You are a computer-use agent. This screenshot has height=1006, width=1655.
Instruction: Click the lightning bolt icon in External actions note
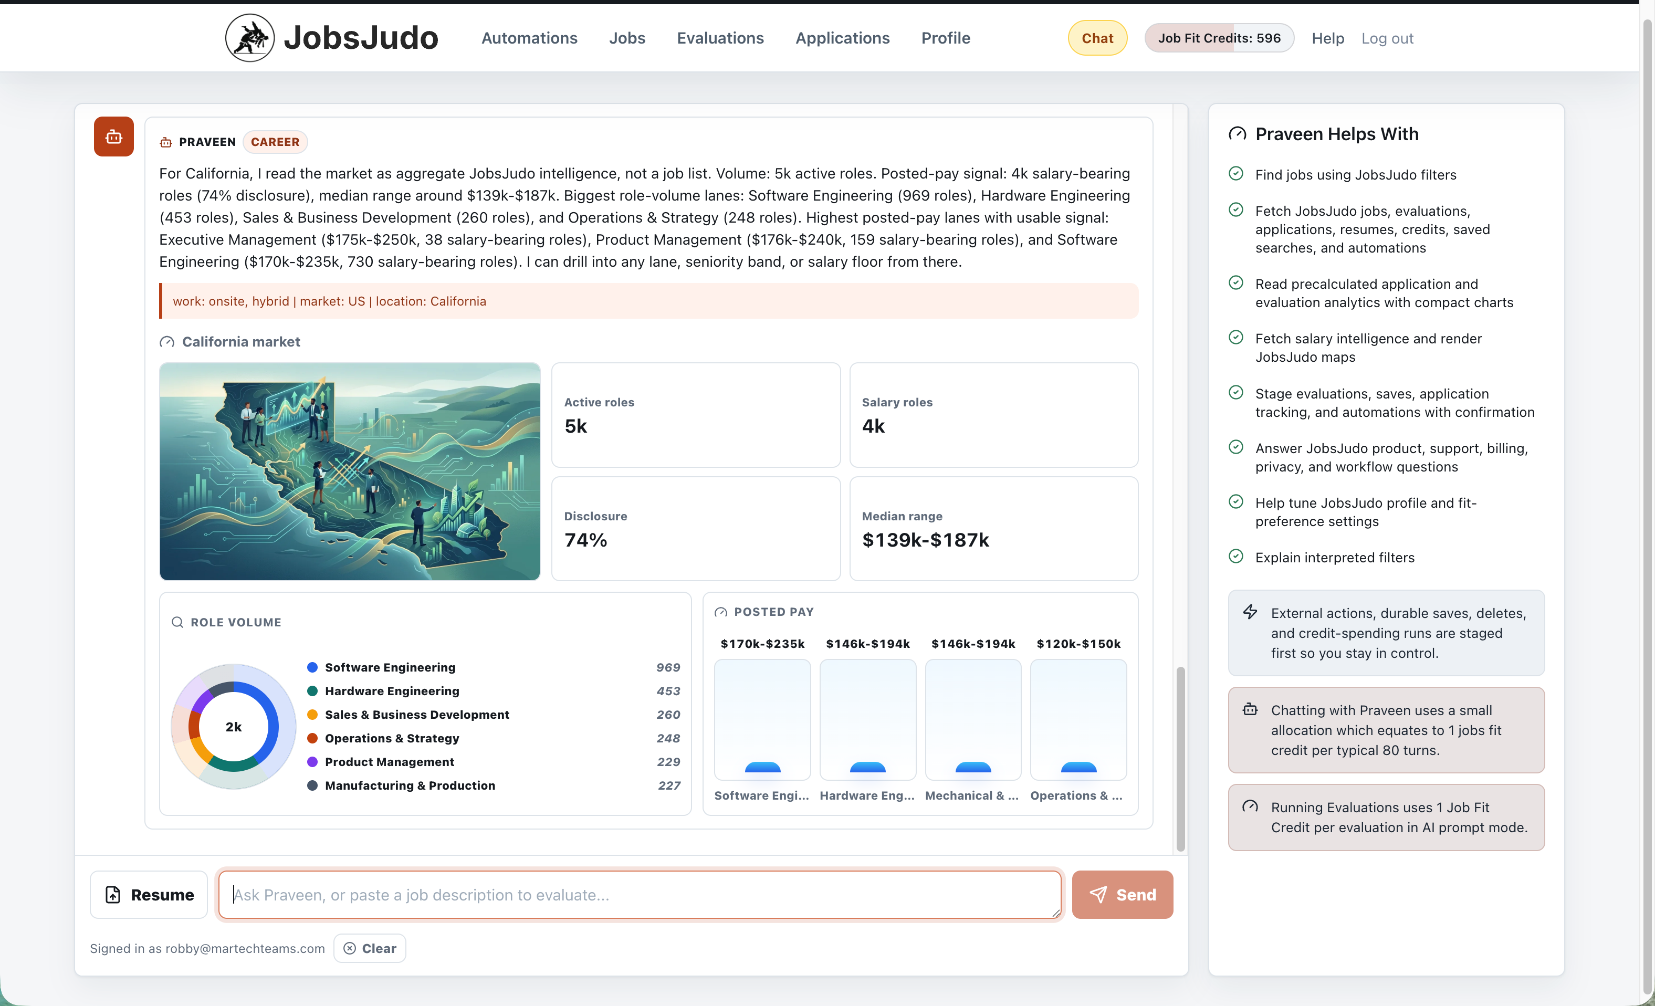pyautogui.click(x=1250, y=612)
